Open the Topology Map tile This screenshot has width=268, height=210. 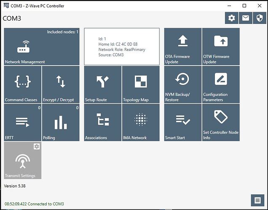[x=141, y=84]
